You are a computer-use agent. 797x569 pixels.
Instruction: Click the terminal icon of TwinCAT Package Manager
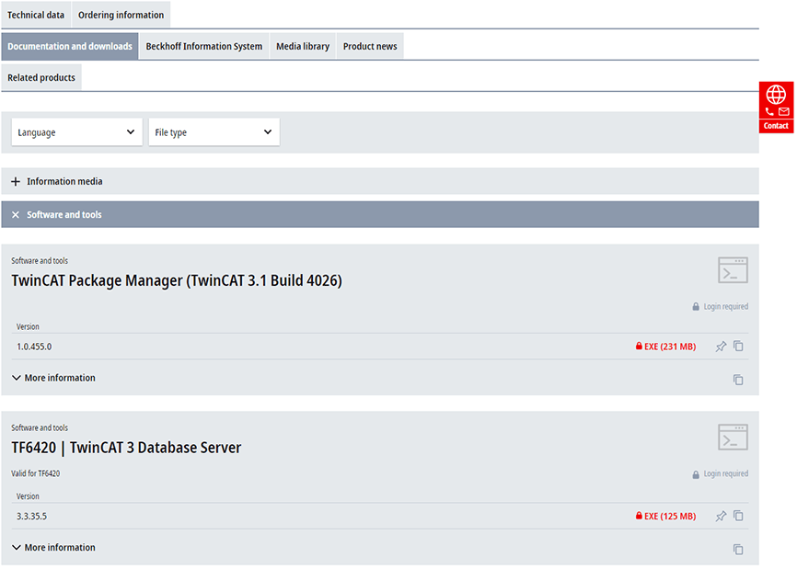point(733,270)
